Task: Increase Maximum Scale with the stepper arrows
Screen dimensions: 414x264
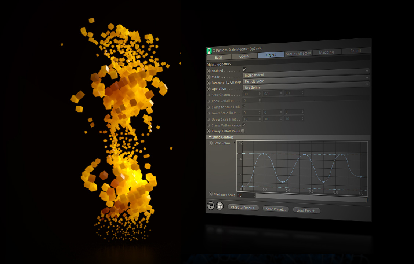Action: coord(254,195)
